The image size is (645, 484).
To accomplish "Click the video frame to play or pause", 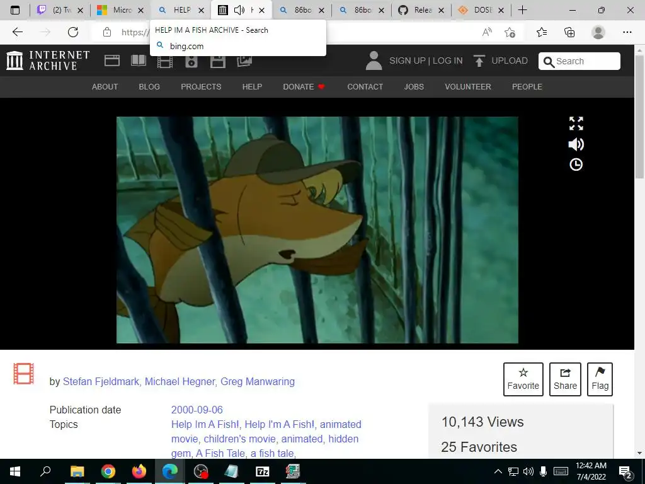I will click(317, 229).
